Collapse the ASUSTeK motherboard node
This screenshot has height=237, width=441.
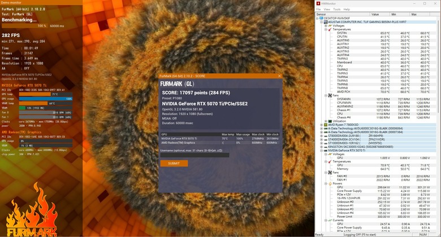point(322,22)
